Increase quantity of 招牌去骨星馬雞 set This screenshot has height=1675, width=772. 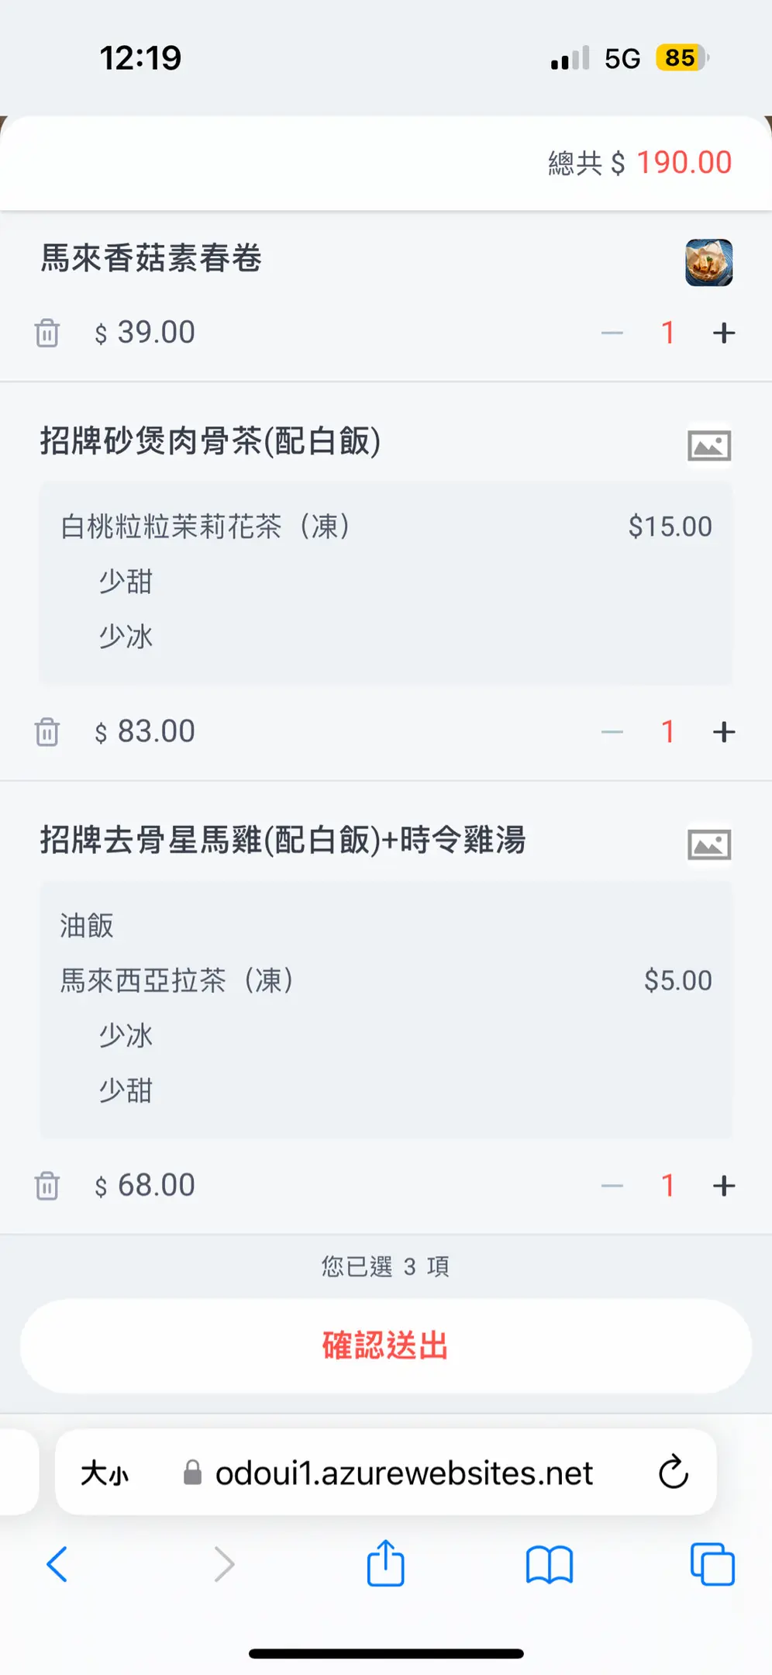tap(723, 1186)
